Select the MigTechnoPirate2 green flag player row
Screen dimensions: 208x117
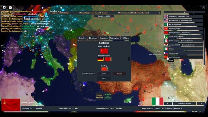[183, 25]
